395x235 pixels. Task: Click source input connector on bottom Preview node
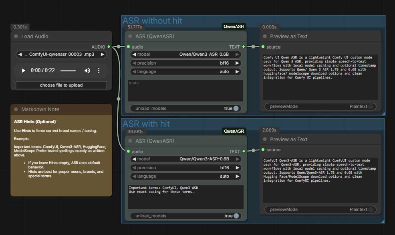click(263, 150)
